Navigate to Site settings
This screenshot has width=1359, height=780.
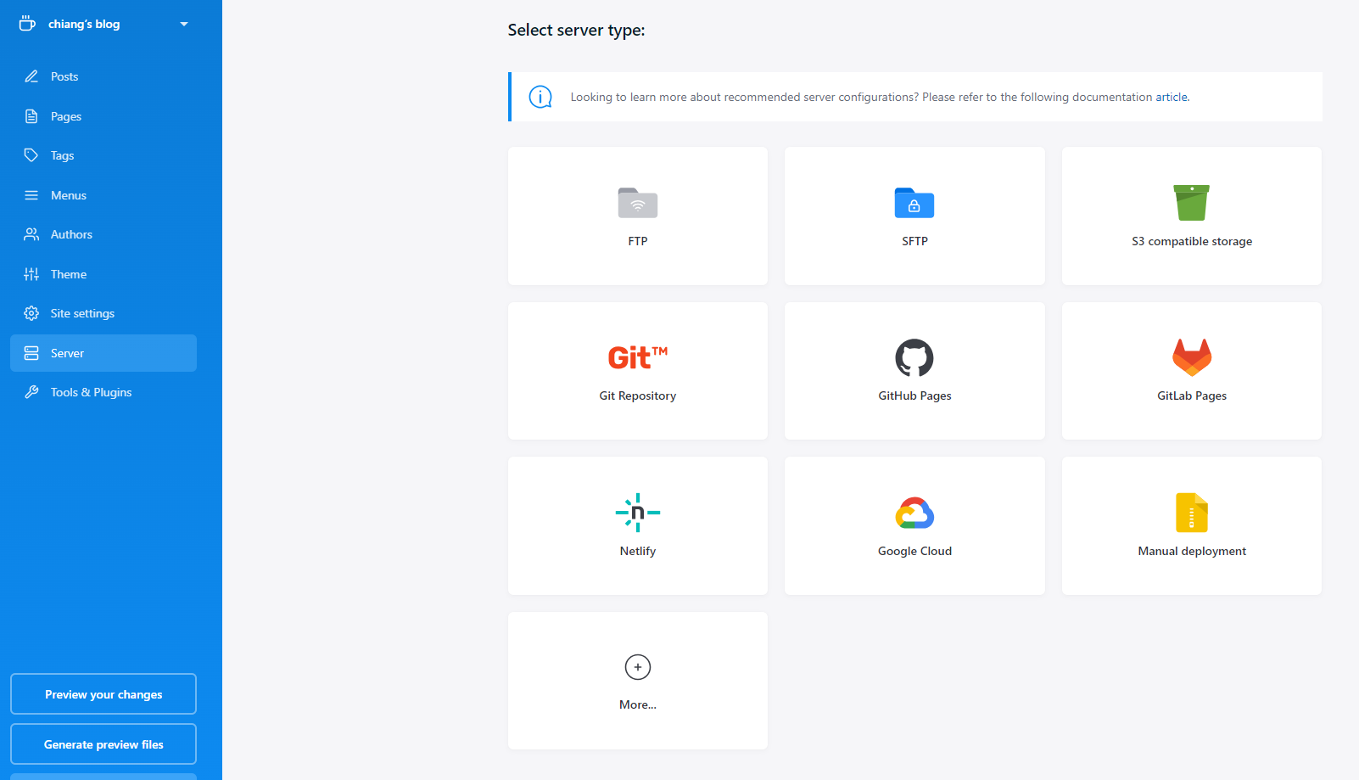[x=82, y=313]
